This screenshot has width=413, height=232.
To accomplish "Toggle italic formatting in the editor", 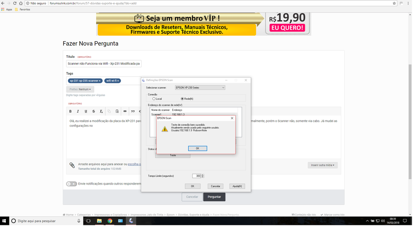I will tap(78, 111).
